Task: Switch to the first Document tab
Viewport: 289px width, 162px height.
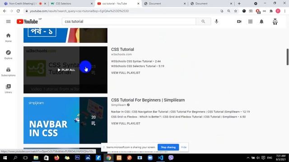Action: tap(163, 4)
